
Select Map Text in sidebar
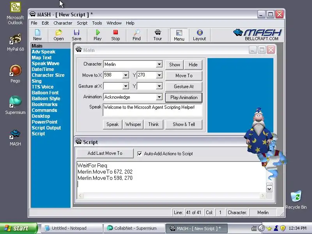point(42,57)
